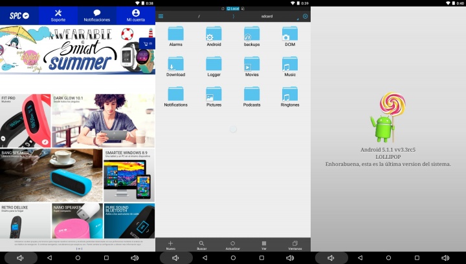466x264 pixels.
Task: Tap the Wearable Smart Summer banner
Action: coord(77,50)
